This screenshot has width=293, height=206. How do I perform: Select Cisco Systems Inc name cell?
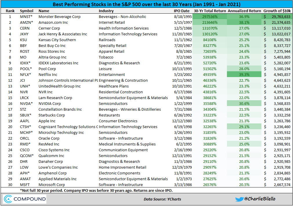coord(54,150)
